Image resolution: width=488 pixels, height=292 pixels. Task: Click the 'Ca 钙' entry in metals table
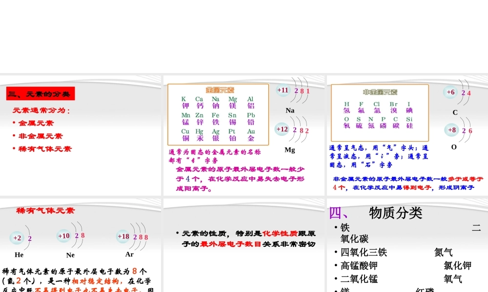(200, 102)
